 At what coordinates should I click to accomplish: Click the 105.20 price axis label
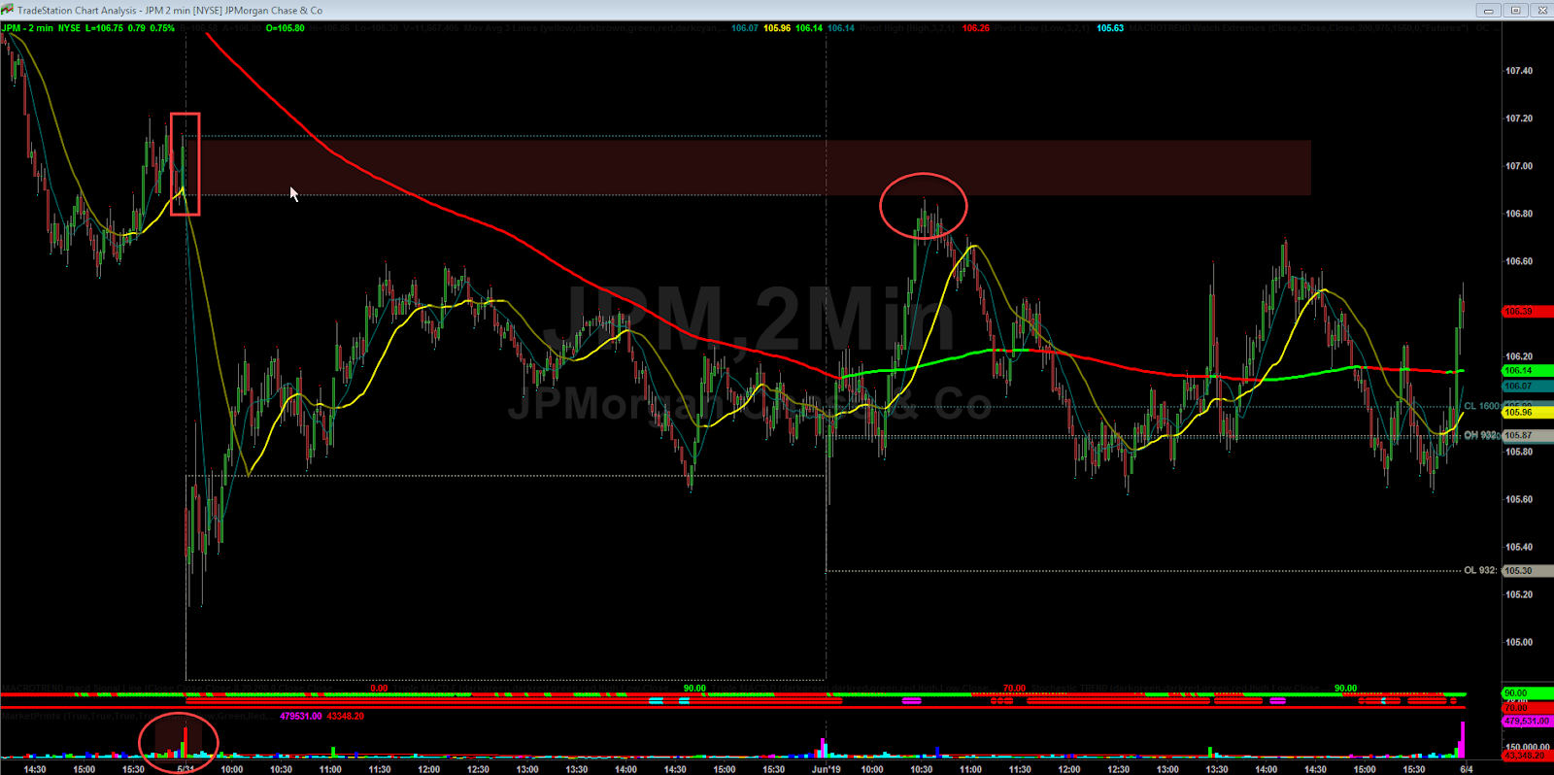(x=1518, y=594)
